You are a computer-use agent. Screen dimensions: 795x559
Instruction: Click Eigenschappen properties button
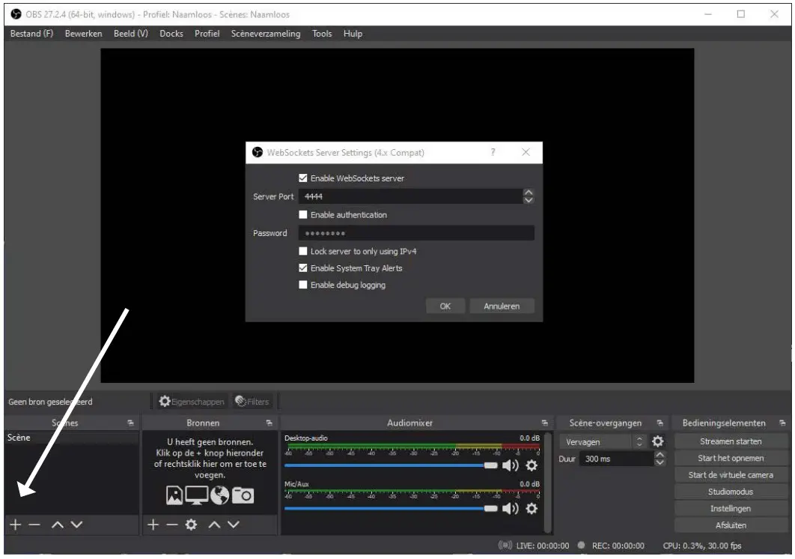(x=191, y=402)
